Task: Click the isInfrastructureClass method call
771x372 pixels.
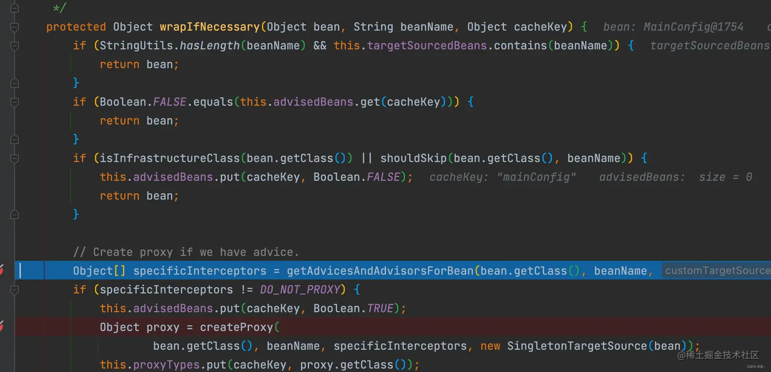Action: 170,158
